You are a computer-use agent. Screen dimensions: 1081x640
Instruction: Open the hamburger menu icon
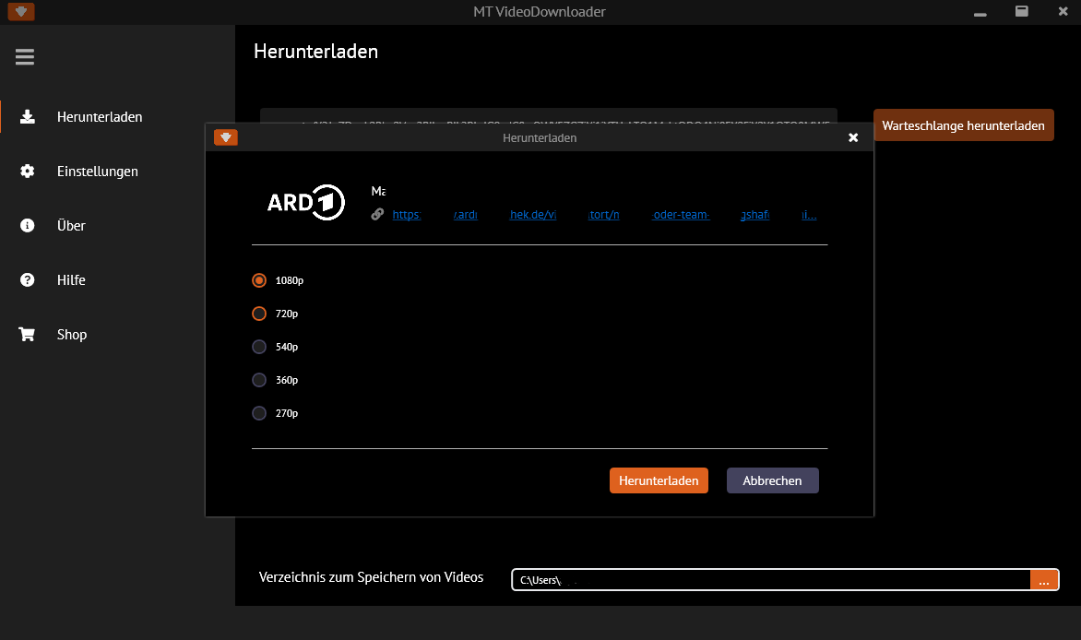click(25, 57)
